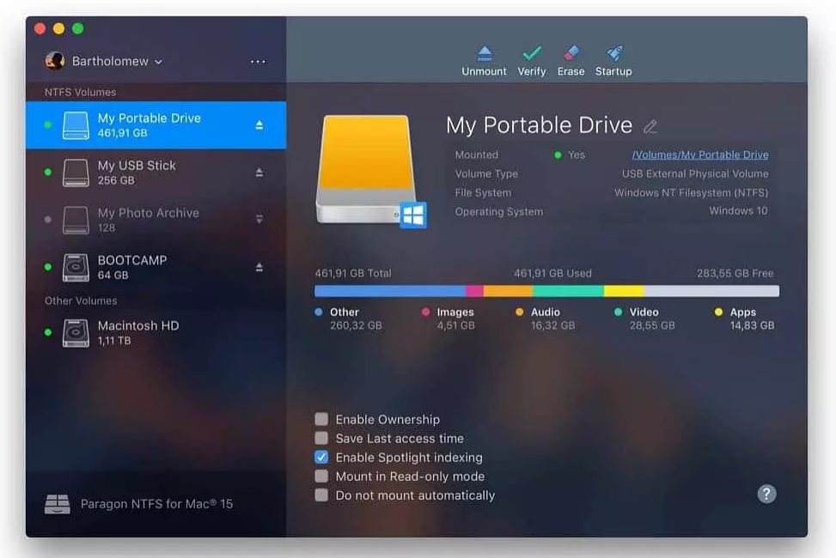
Task: Enable the Enable Ownership checkbox
Action: point(321,420)
